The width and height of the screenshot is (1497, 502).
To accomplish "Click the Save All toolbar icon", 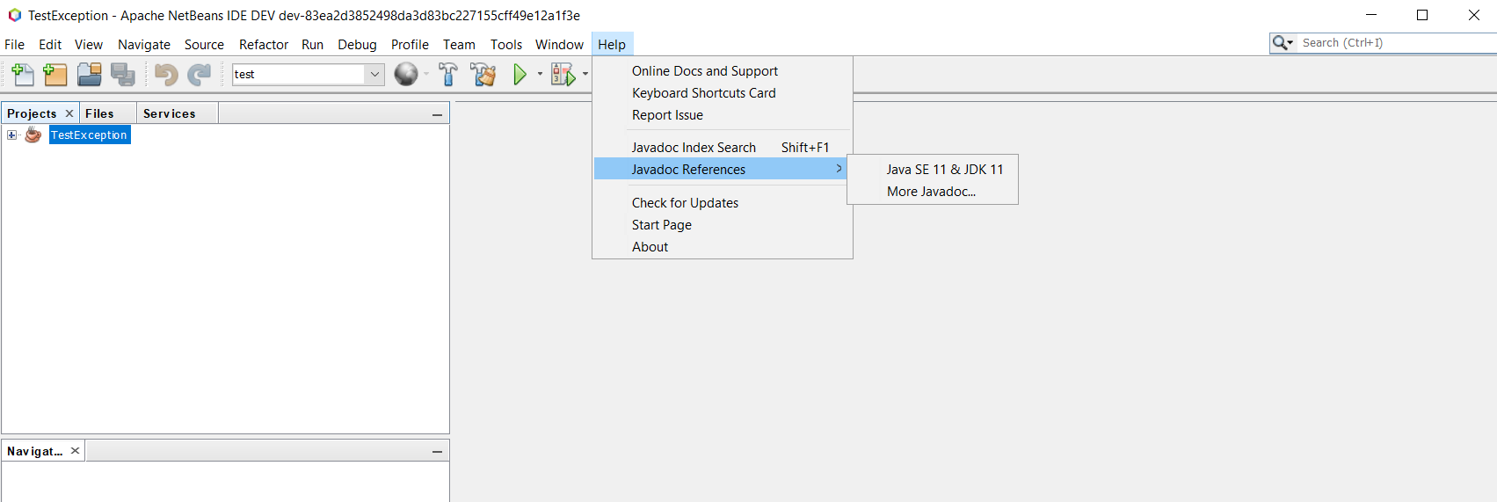I will 123,75.
